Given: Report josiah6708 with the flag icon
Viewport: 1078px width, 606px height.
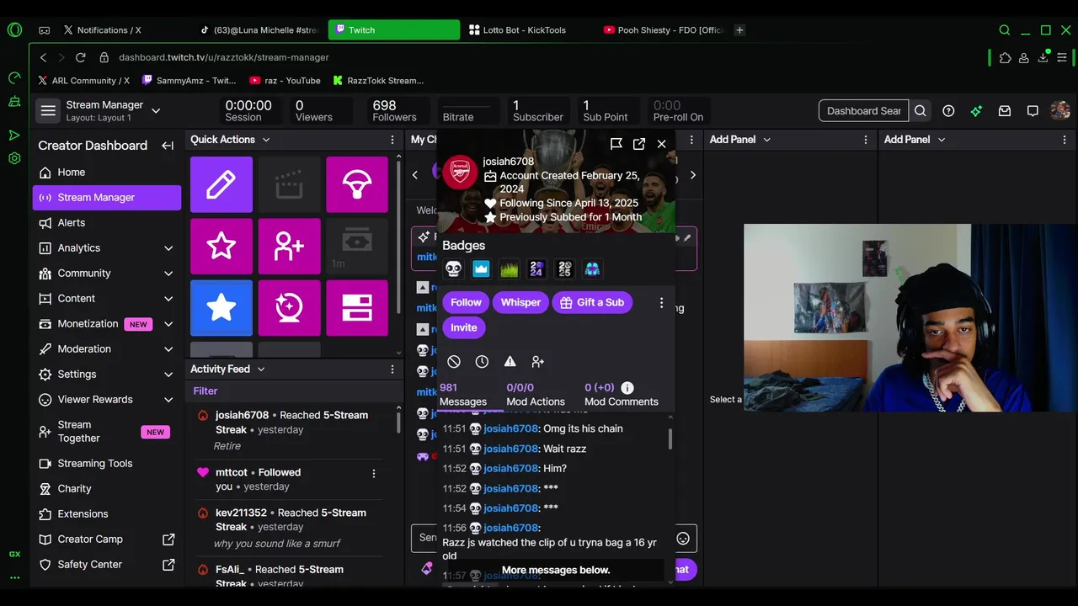Looking at the screenshot, I should pos(616,144).
